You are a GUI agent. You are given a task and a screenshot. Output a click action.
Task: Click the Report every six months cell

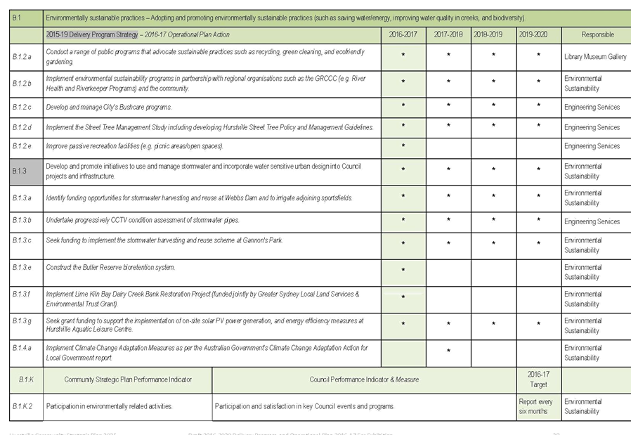pyautogui.click(x=538, y=406)
